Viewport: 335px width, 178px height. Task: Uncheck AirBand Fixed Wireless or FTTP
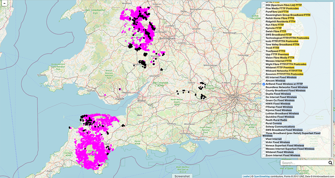[x=264, y=84]
